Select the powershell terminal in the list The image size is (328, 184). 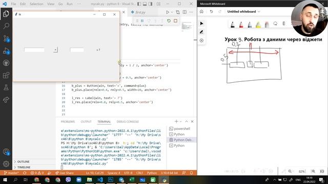pos(181,129)
